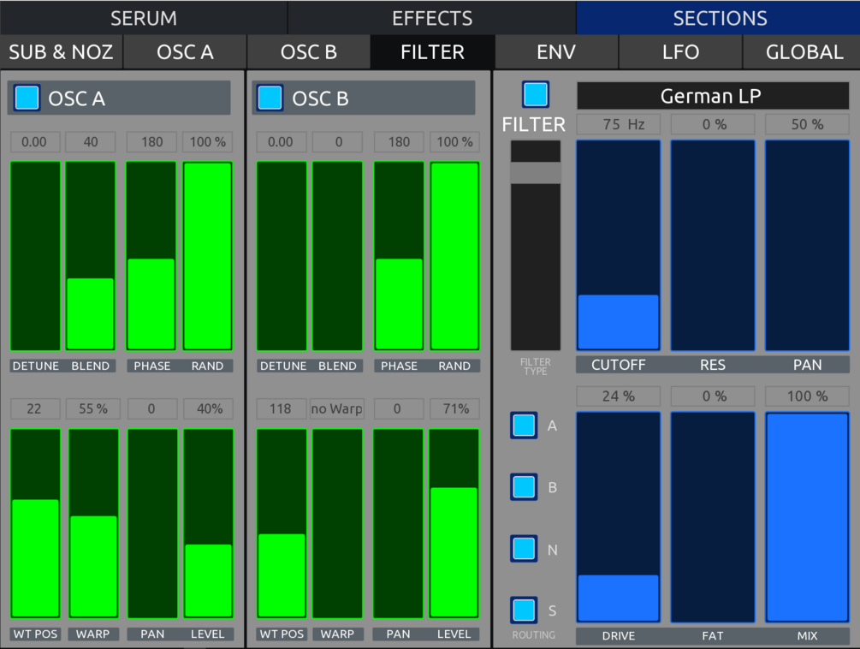
Task: Select the SECTIONS top tab
Action: pyautogui.click(x=720, y=18)
